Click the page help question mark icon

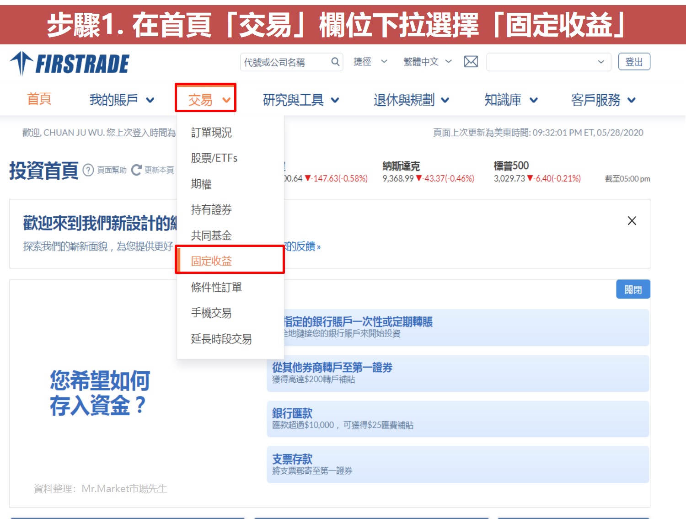[88, 170]
